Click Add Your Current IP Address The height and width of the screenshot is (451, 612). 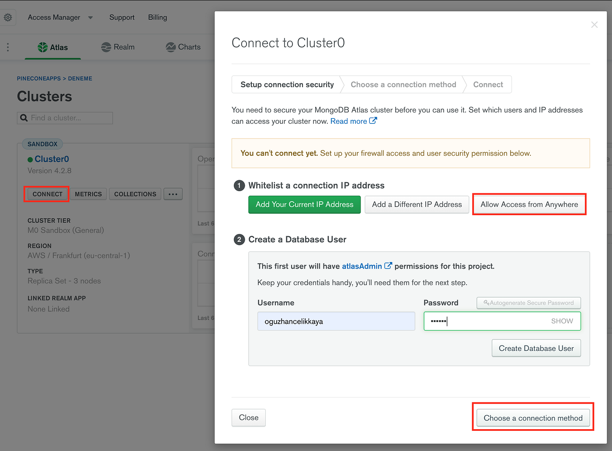click(304, 204)
